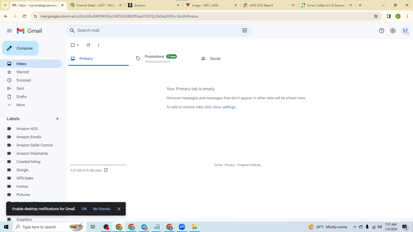Open Gmail Support help icon
Image resolution: width=413 pixels, height=232 pixels.
coord(382,31)
